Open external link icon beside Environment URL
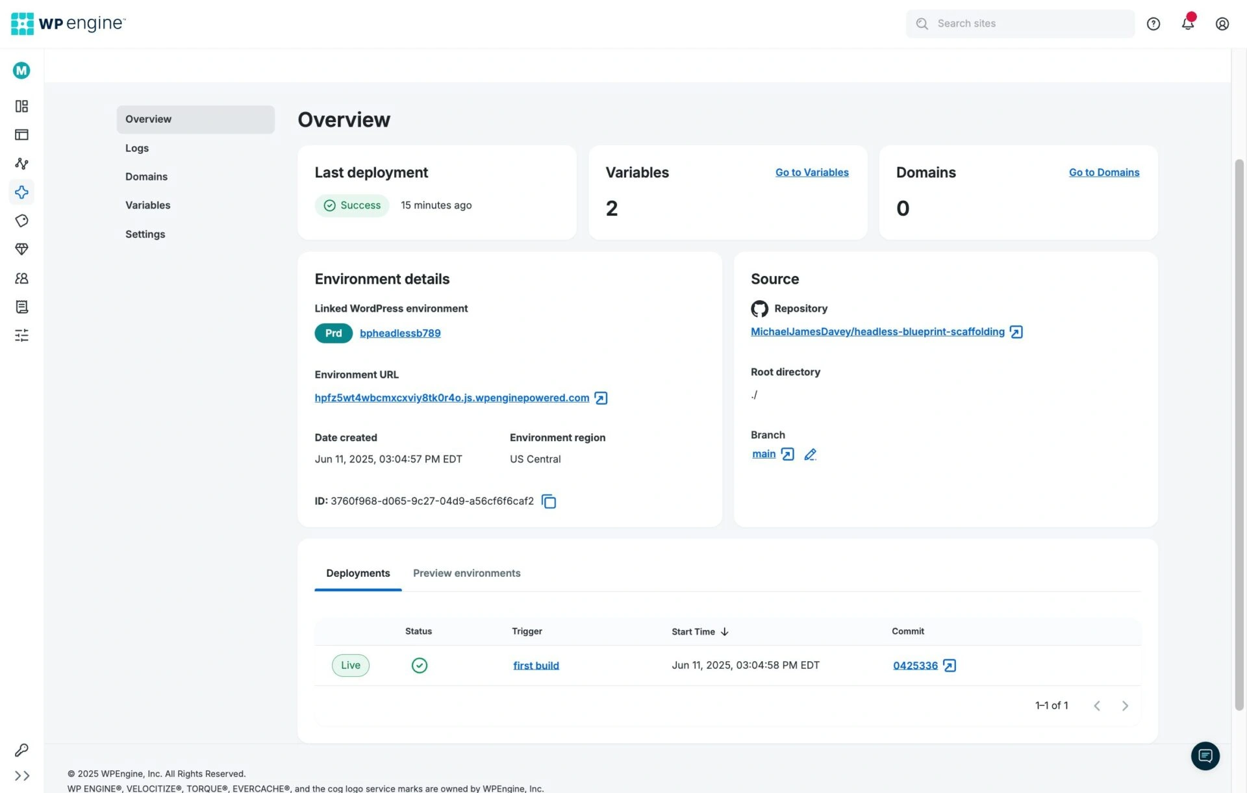This screenshot has width=1247, height=793. click(601, 398)
